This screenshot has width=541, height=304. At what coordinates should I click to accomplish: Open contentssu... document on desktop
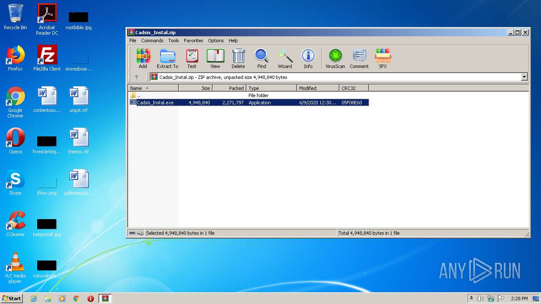click(x=47, y=100)
